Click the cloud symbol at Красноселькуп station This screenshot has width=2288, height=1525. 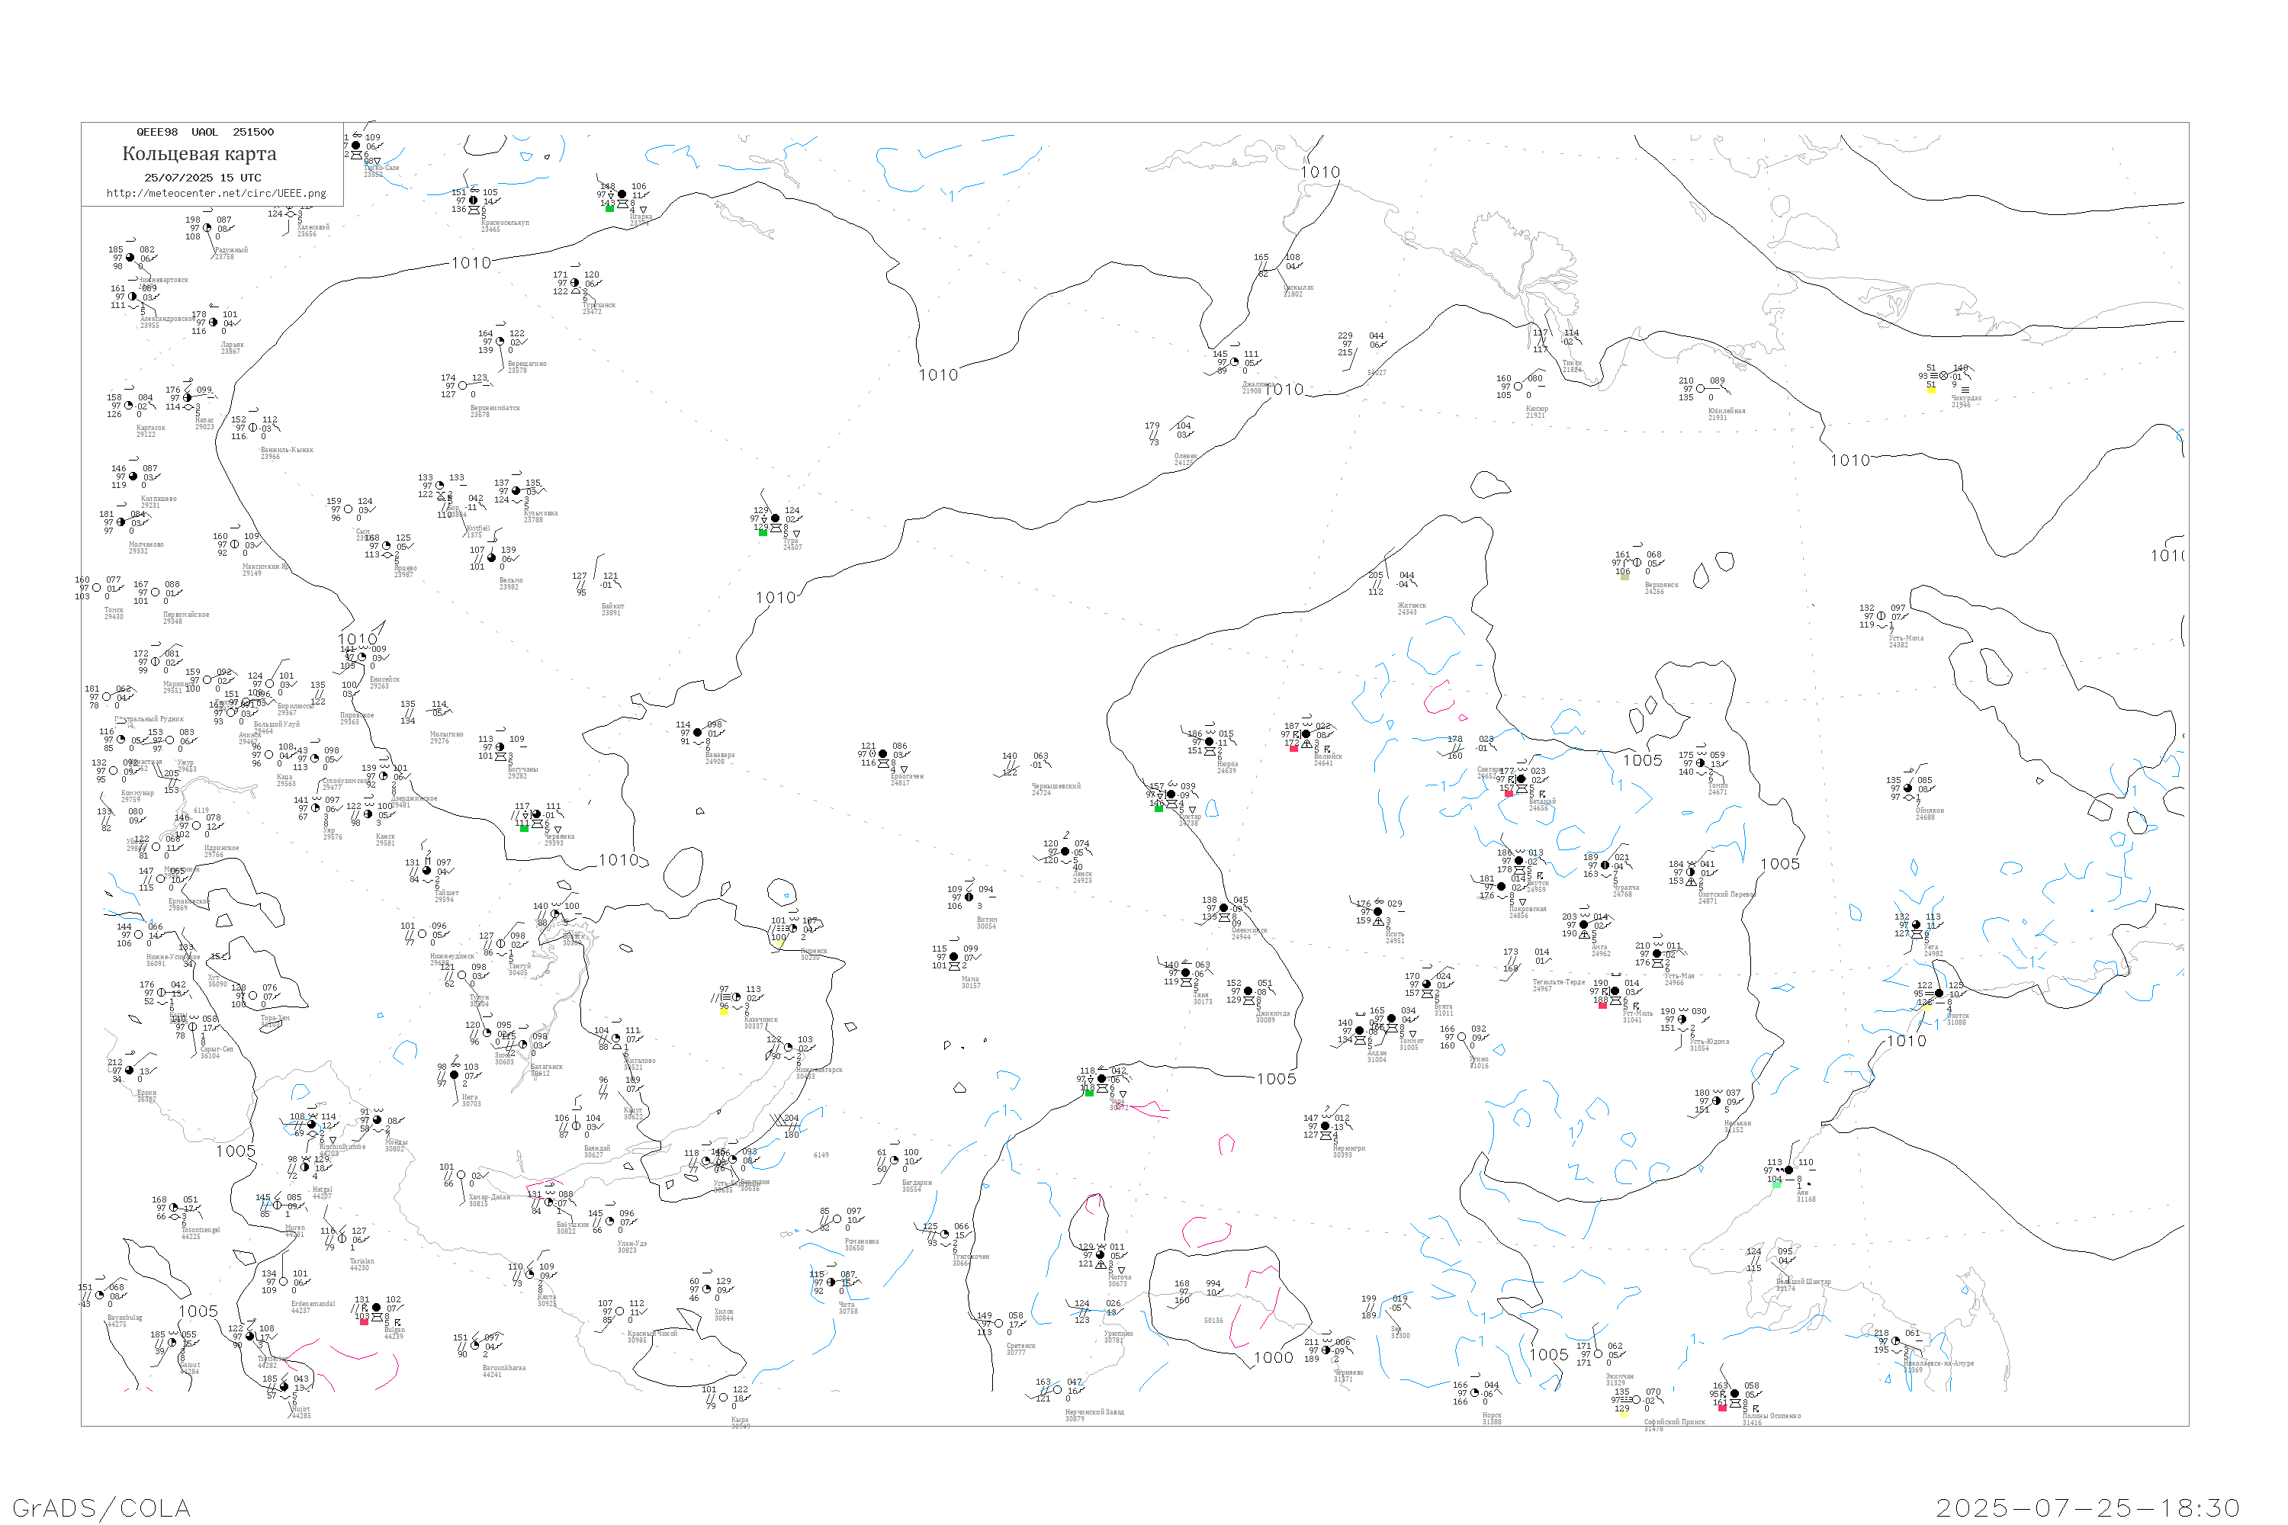coord(474,210)
